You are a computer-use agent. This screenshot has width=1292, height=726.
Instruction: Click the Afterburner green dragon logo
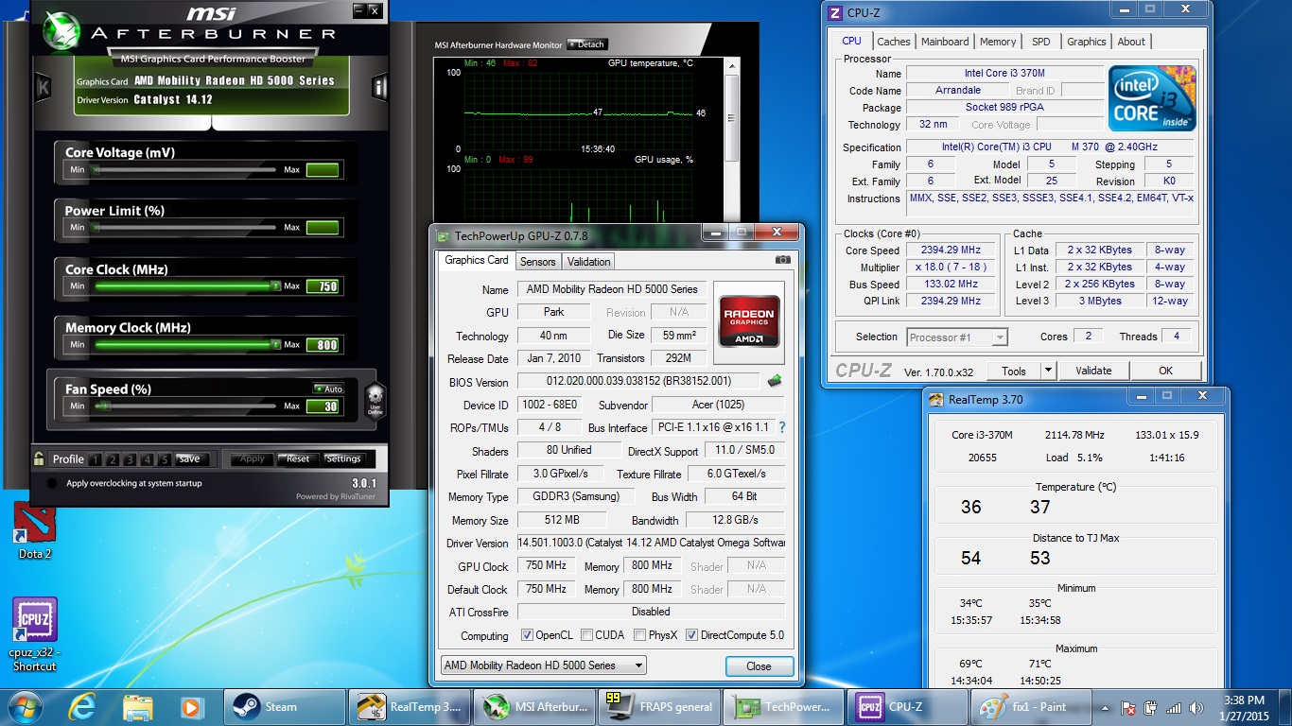point(62,31)
